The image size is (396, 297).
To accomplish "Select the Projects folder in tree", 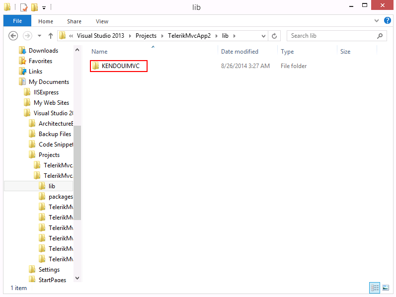I will coord(49,155).
